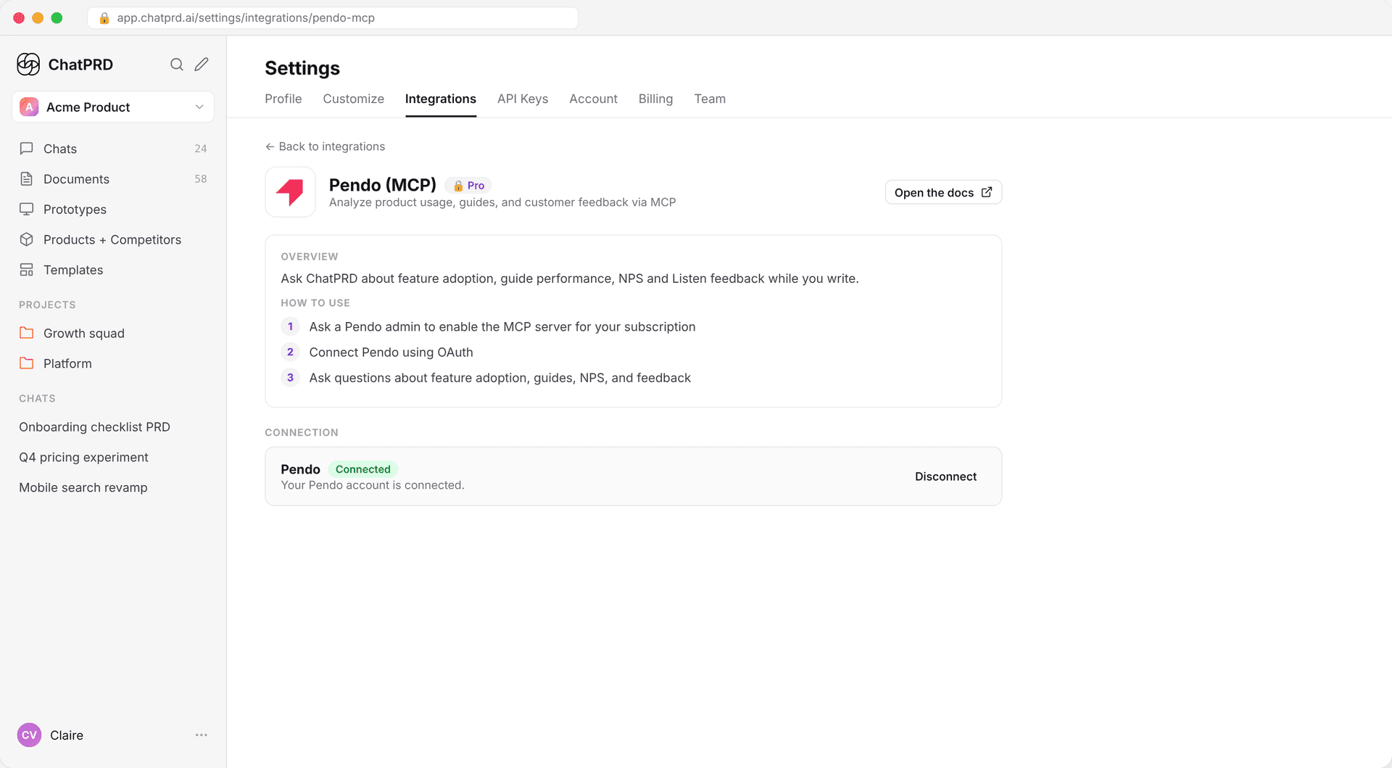Switch to the Profile tab

click(x=283, y=99)
